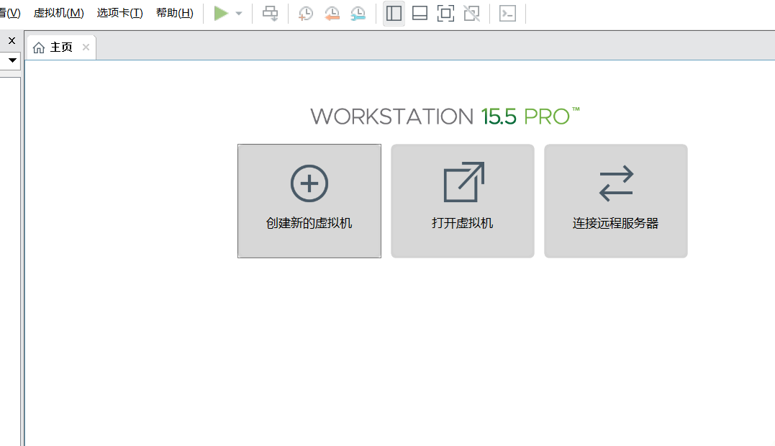Click 连接远程服务器 tile
Screen dimensions: 775x446
616,201
